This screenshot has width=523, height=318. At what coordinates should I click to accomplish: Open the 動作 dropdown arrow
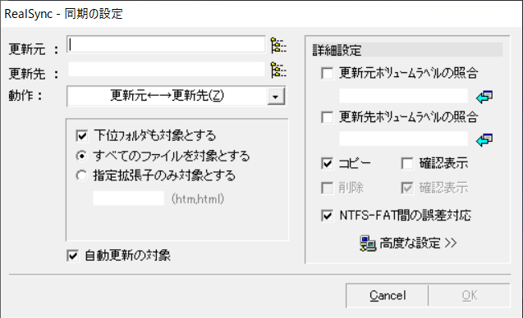pos(276,97)
